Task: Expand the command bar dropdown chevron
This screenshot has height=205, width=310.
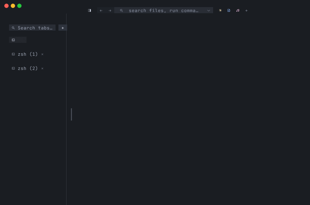Action: click(209, 10)
